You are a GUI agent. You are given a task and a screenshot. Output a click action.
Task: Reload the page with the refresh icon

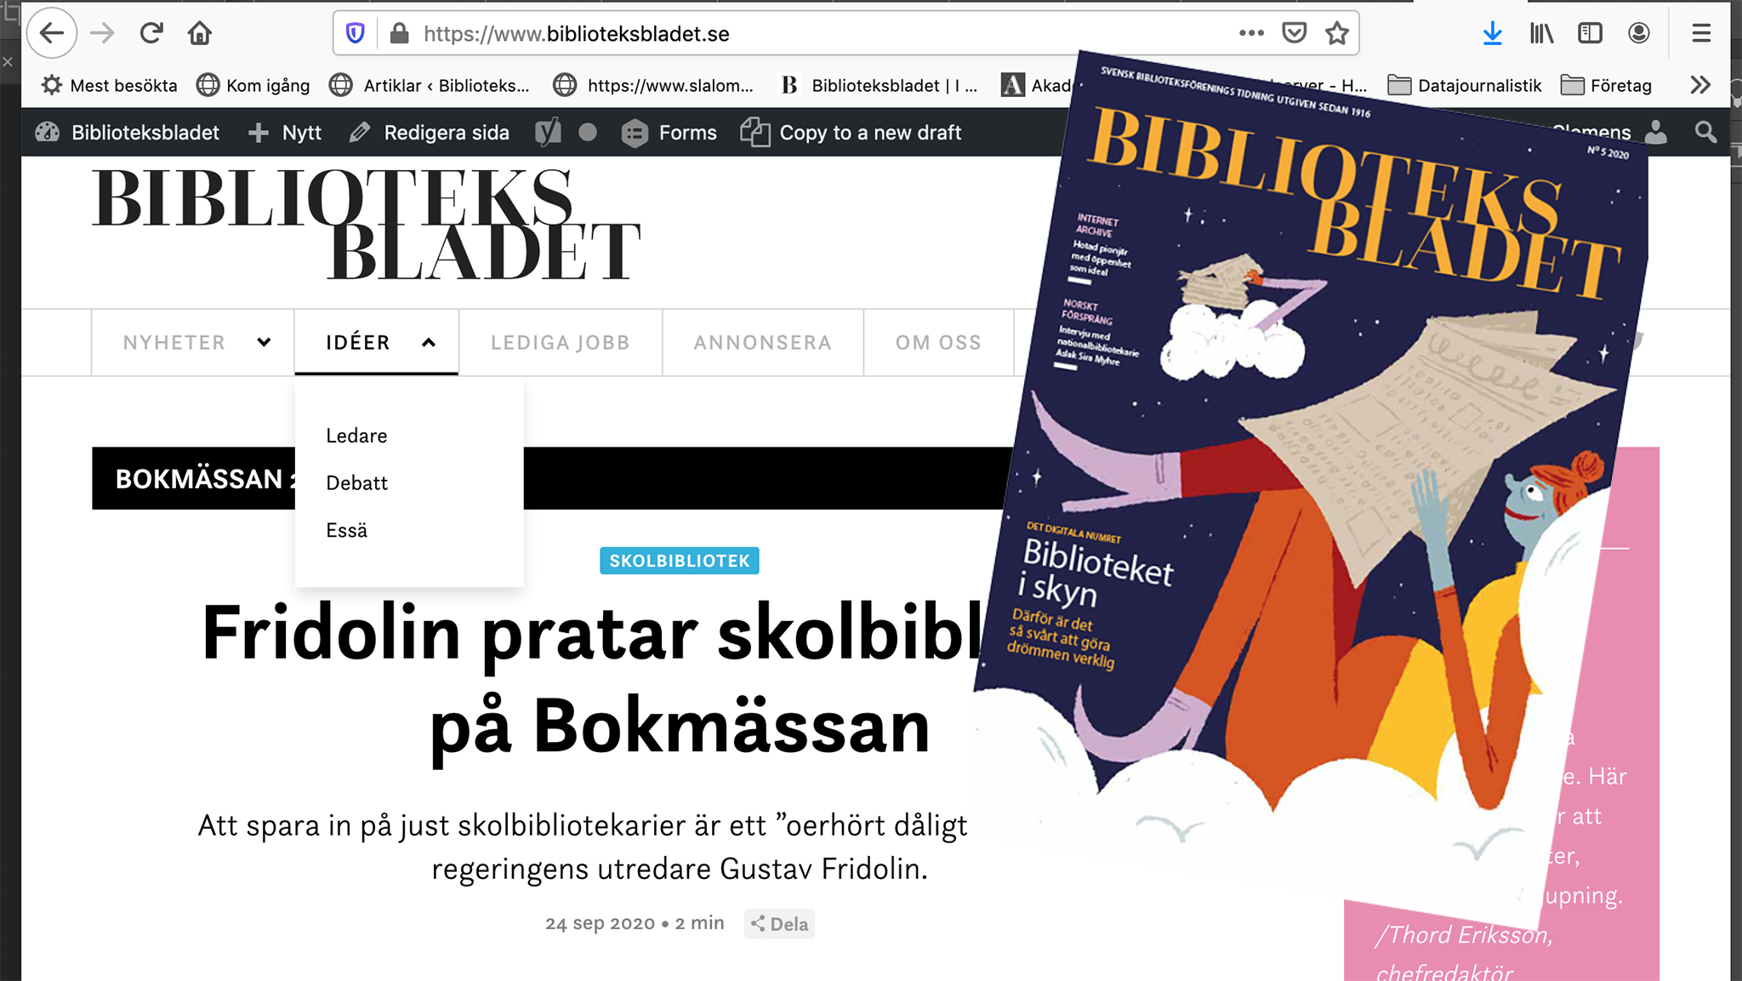coord(151,33)
